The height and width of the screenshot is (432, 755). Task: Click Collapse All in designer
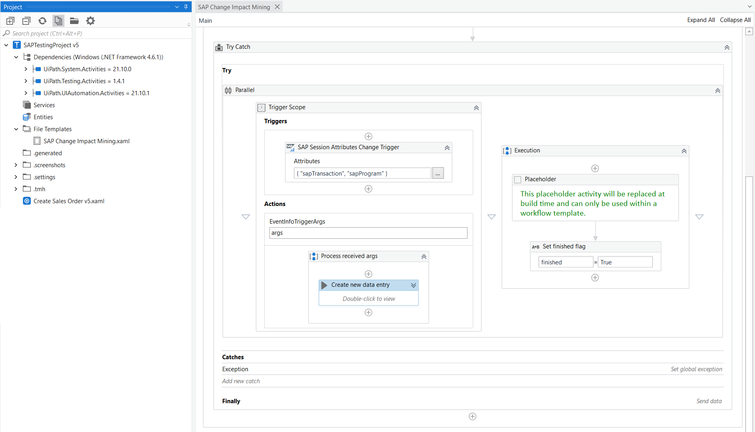click(x=735, y=20)
